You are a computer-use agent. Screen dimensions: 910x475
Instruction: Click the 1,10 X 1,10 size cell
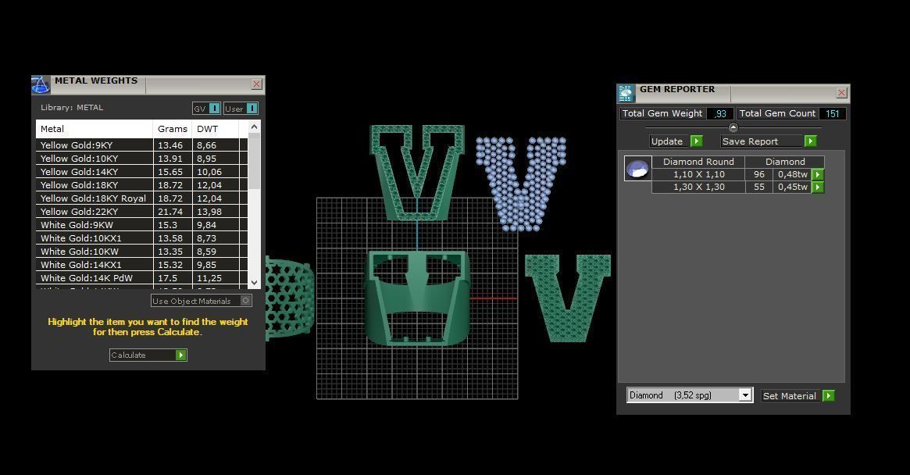coord(699,174)
